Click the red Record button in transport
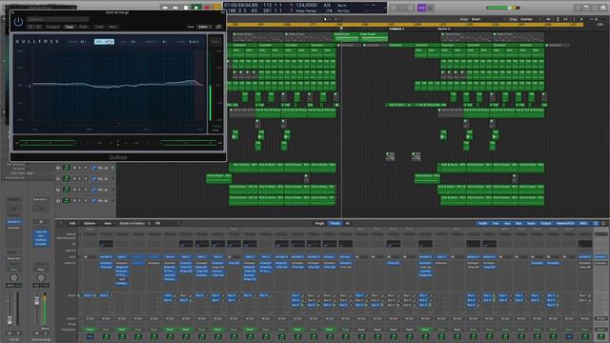This screenshot has height=343, width=610. click(x=207, y=8)
